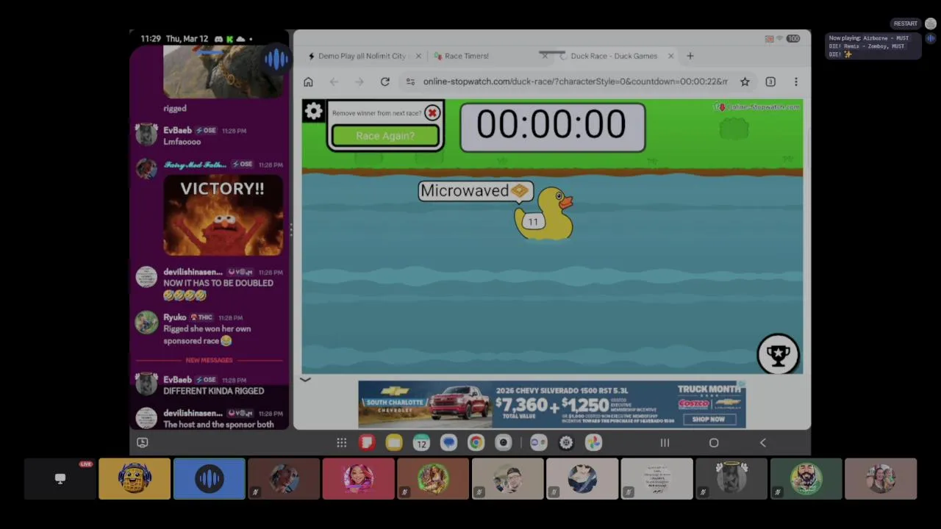941x529 pixels.
Task: Go forward in the browser
Action: [x=359, y=82]
